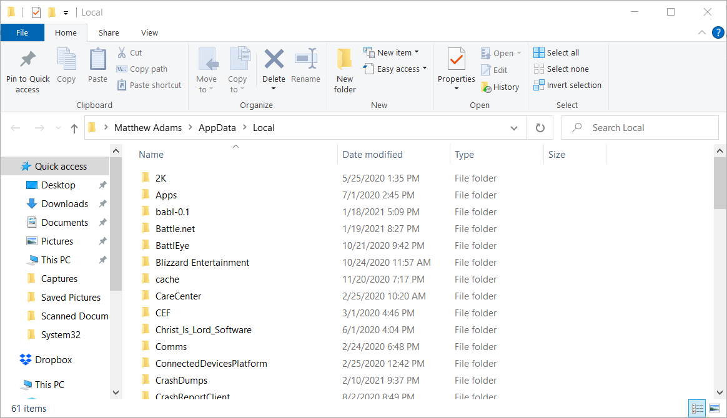
Task: Open Quick Access Toolbar customize dropdown
Action: coord(66,13)
